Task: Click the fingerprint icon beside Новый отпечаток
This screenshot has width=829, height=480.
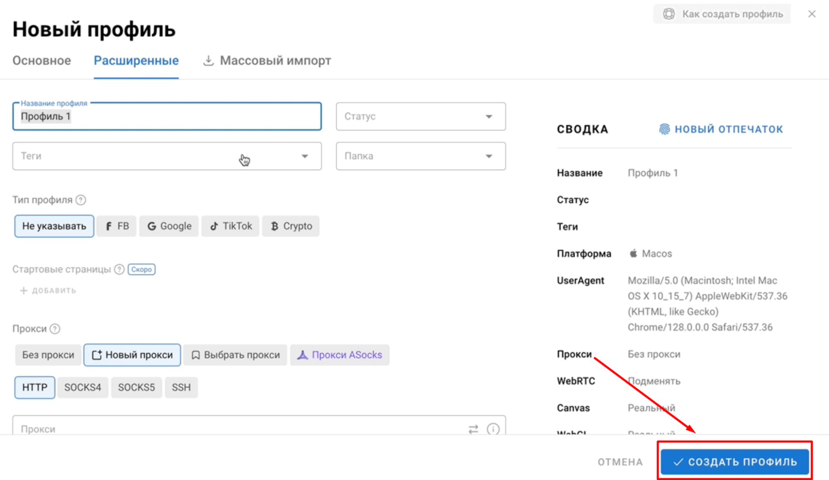Action: point(664,129)
